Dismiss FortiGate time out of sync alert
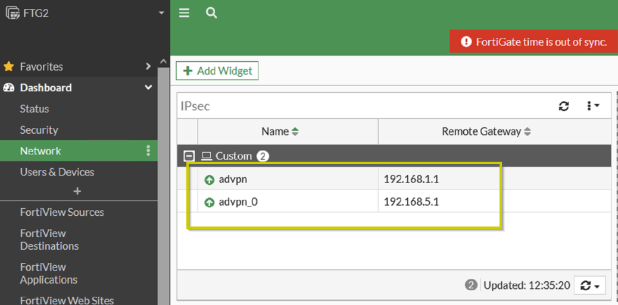 [533, 42]
